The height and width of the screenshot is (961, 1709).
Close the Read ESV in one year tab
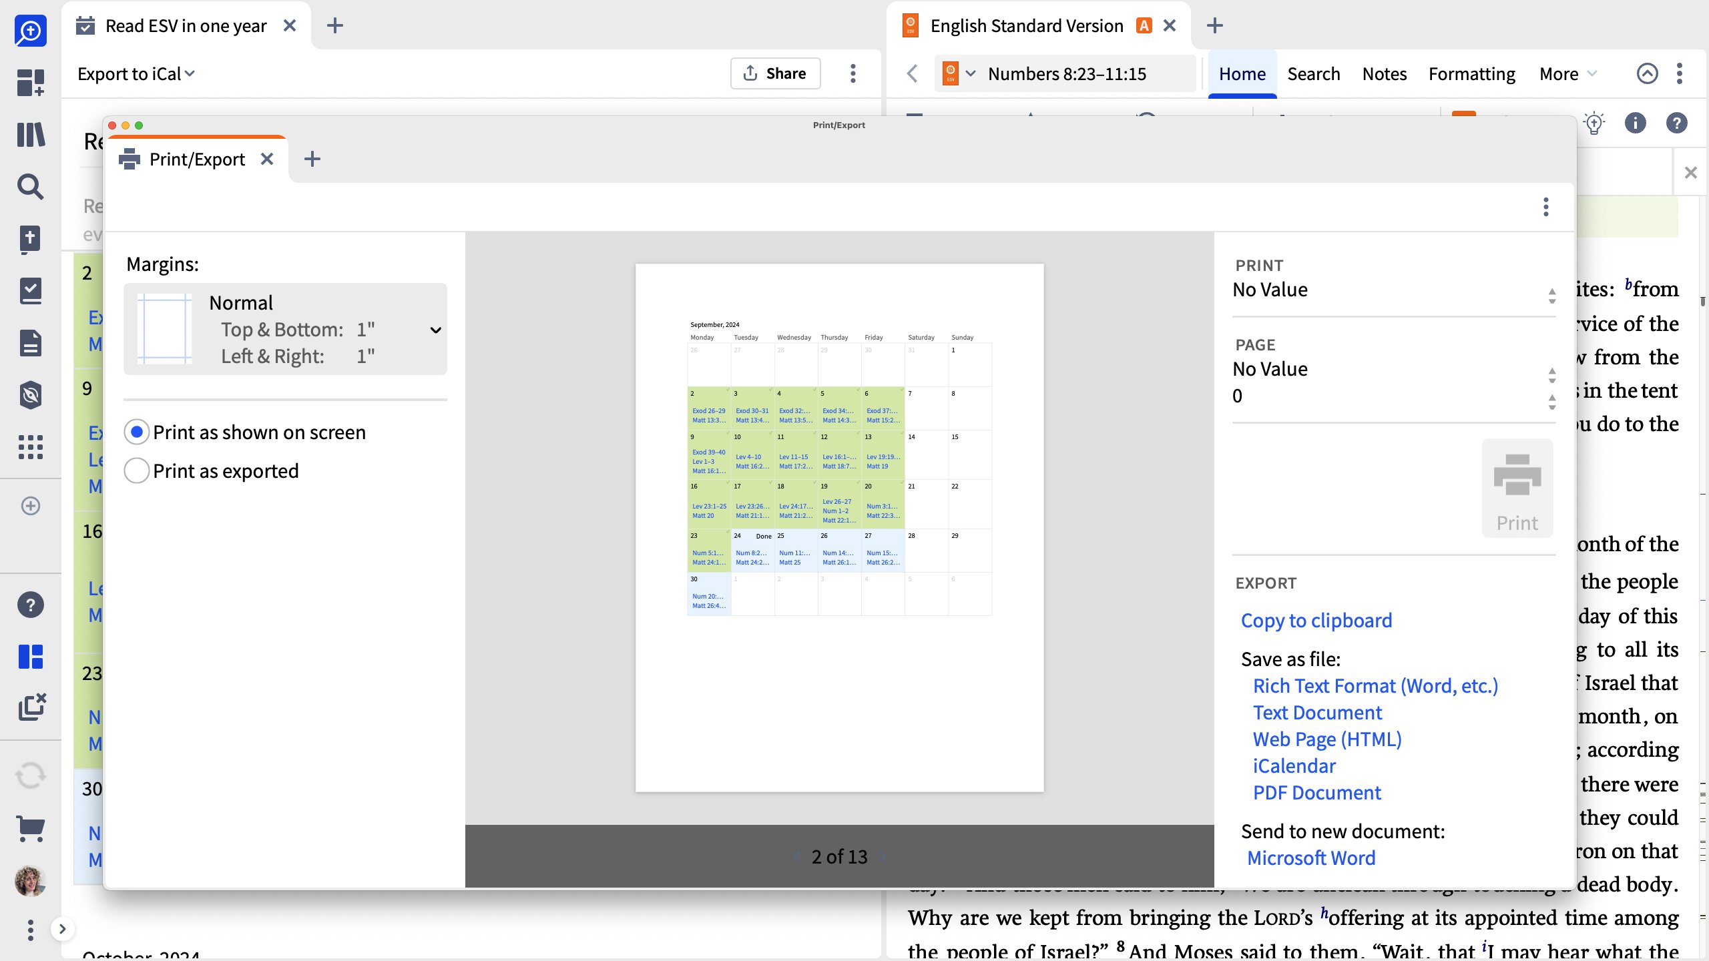[x=290, y=26]
